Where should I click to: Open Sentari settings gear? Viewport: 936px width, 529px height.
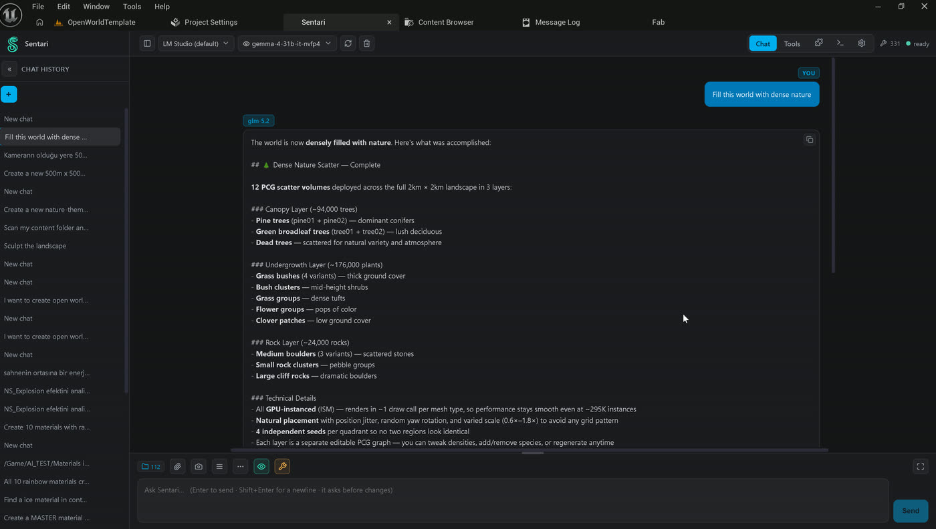(861, 43)
